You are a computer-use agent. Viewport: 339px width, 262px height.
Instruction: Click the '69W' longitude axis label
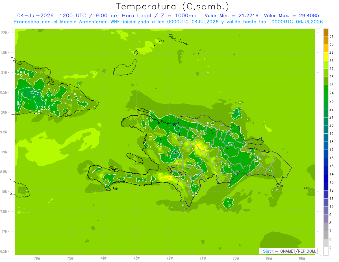tap(269, 259)
